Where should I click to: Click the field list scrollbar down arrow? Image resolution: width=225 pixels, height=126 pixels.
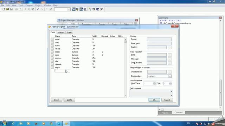point(126,96)
